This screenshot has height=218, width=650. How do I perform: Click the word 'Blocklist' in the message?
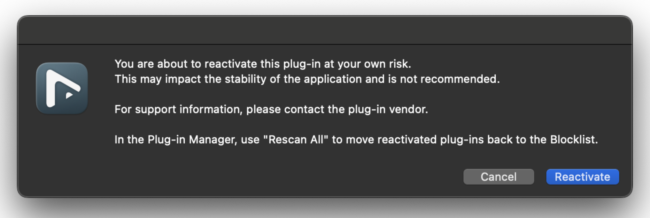coord(573,140)
